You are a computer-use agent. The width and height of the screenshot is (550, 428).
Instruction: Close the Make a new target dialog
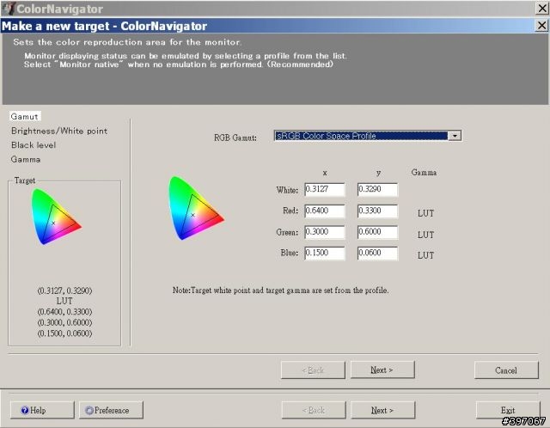pos(541,25)
